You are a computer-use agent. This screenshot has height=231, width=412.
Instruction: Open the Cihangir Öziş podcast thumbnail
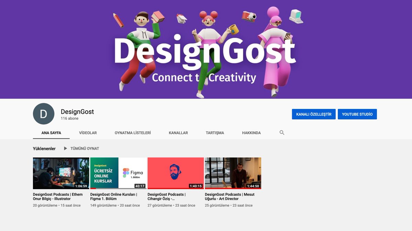[176, 173]
